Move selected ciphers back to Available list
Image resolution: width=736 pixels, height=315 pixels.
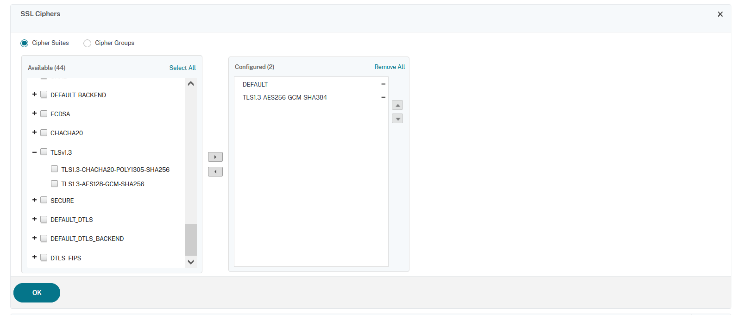pyautogui.click(x=215, y=172)
